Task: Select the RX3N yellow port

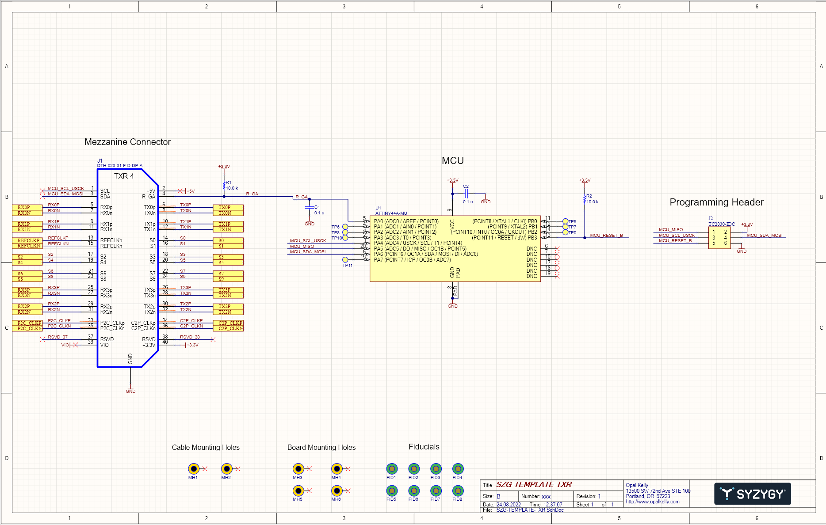Action: 27,295
